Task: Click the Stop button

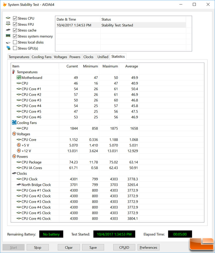Action: click(x=38, y=248)
